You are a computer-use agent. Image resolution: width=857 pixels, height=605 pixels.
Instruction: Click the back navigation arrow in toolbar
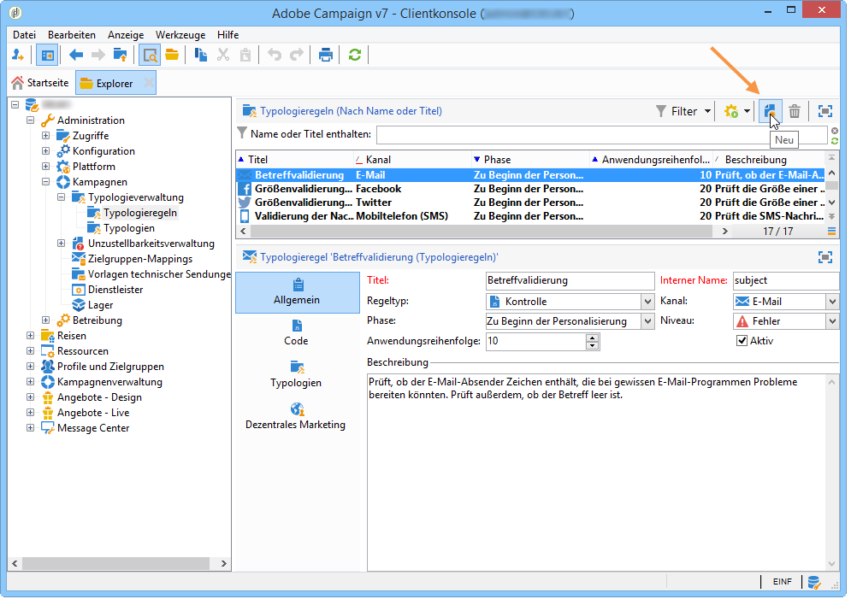click(76, 56)
